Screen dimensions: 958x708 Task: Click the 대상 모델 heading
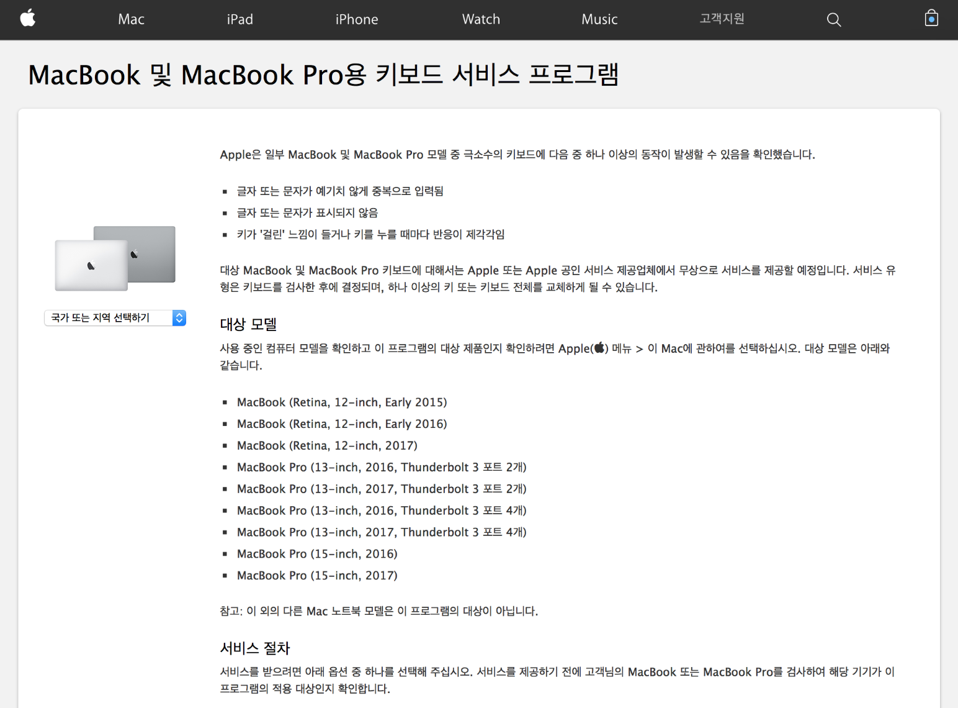point(248,324)
